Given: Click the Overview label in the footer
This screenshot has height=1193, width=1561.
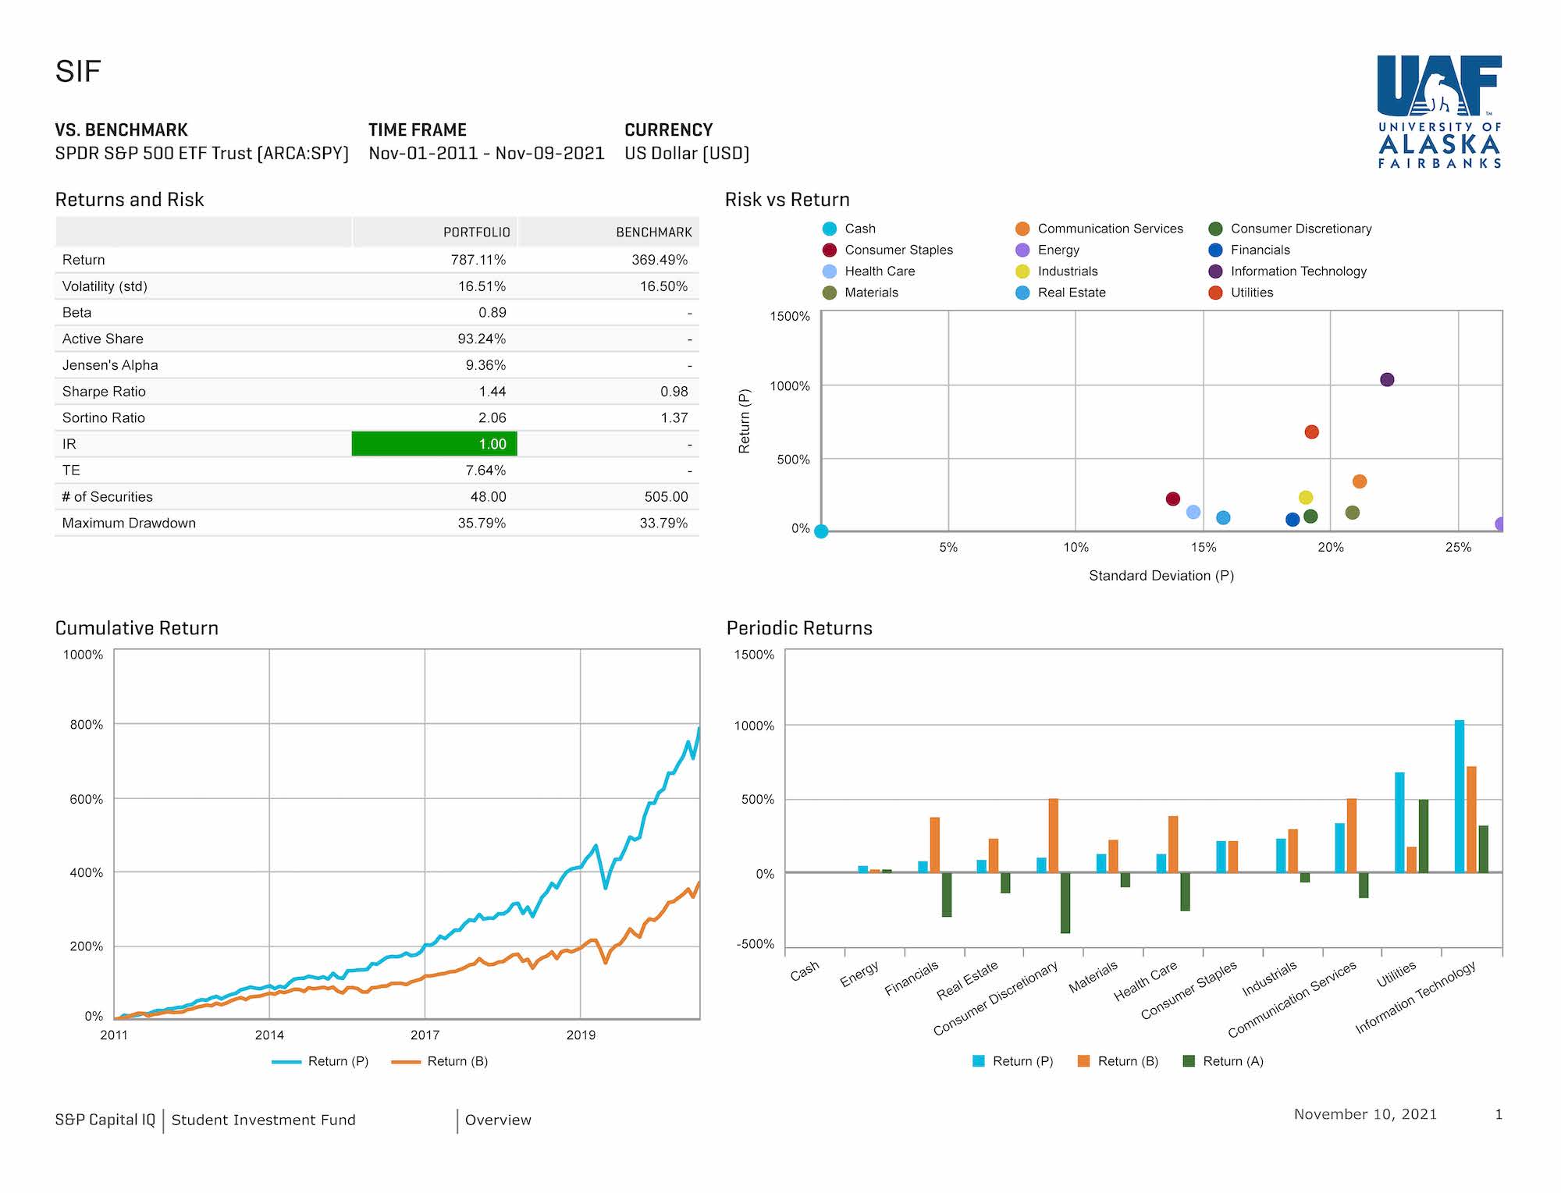Looking at the screenshot, I should 498,1120.
